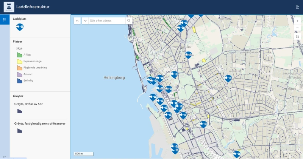
Task: Select charging marker near Närlunda
Action: click(x=203, y=123)
